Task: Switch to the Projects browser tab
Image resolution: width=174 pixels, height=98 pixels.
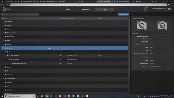Action: [x=68, y=1]
